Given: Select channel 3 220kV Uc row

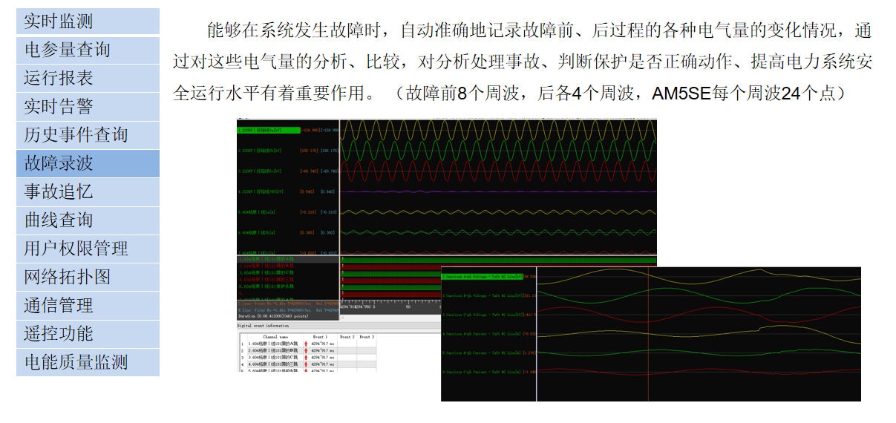Looking at the screenshot, I should [x=287, y=171].
